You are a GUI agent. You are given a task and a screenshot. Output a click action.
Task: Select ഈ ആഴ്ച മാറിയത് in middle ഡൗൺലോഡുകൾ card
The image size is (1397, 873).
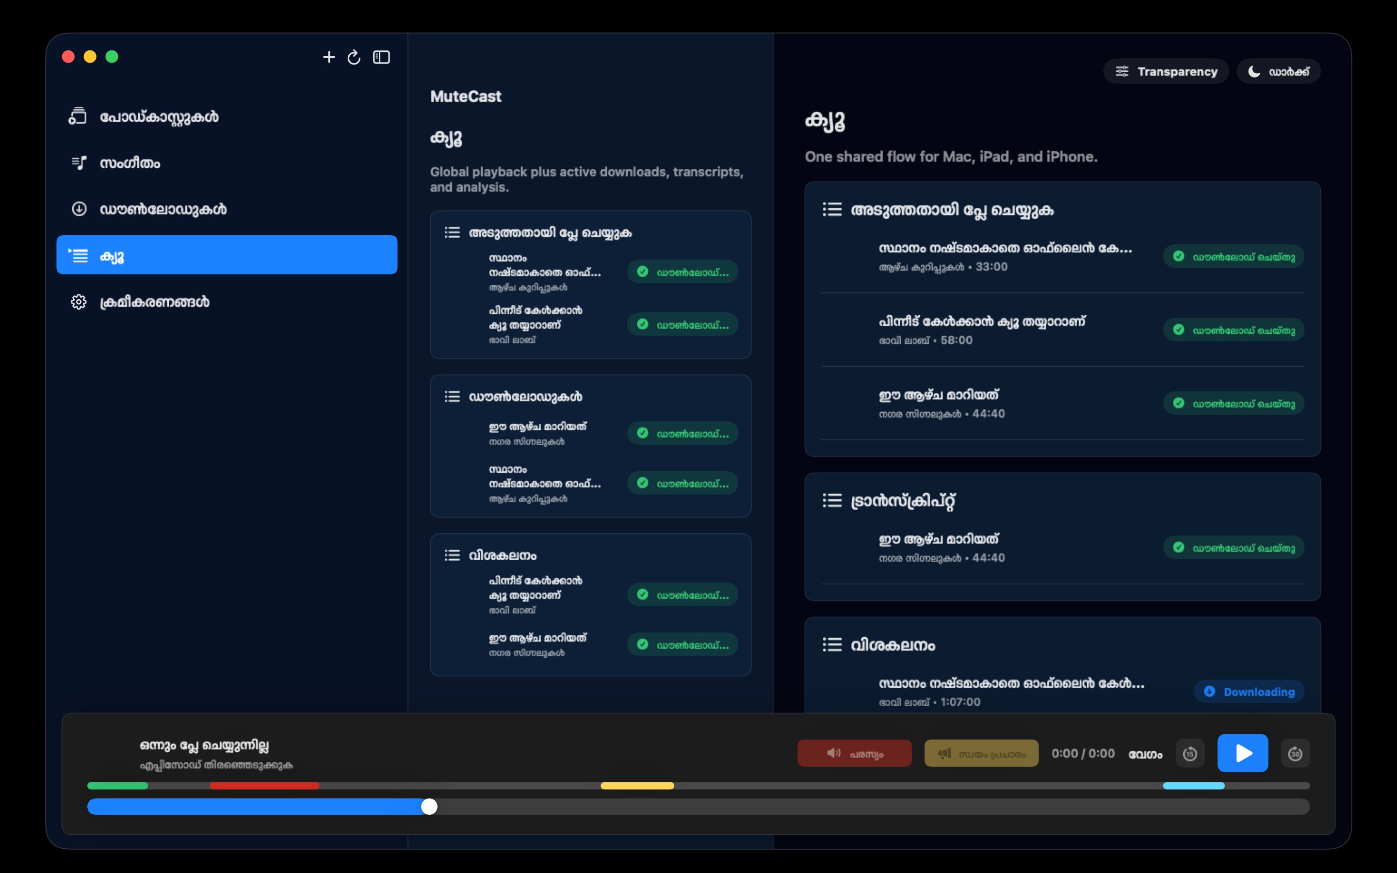590,433
